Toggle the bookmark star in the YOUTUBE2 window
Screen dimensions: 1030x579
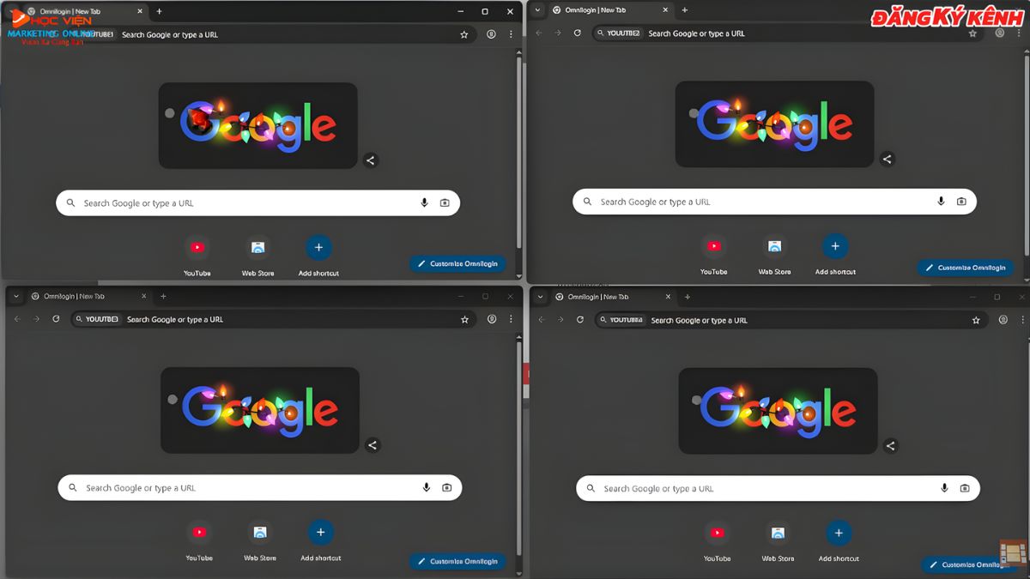(972, 33)
